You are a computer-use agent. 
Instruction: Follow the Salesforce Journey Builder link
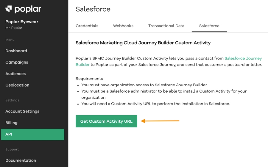(x=243, y=58)
